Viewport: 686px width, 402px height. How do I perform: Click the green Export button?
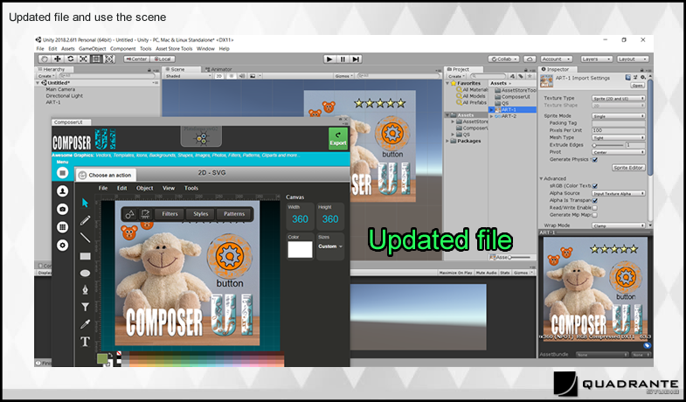[x=338, y=139]
